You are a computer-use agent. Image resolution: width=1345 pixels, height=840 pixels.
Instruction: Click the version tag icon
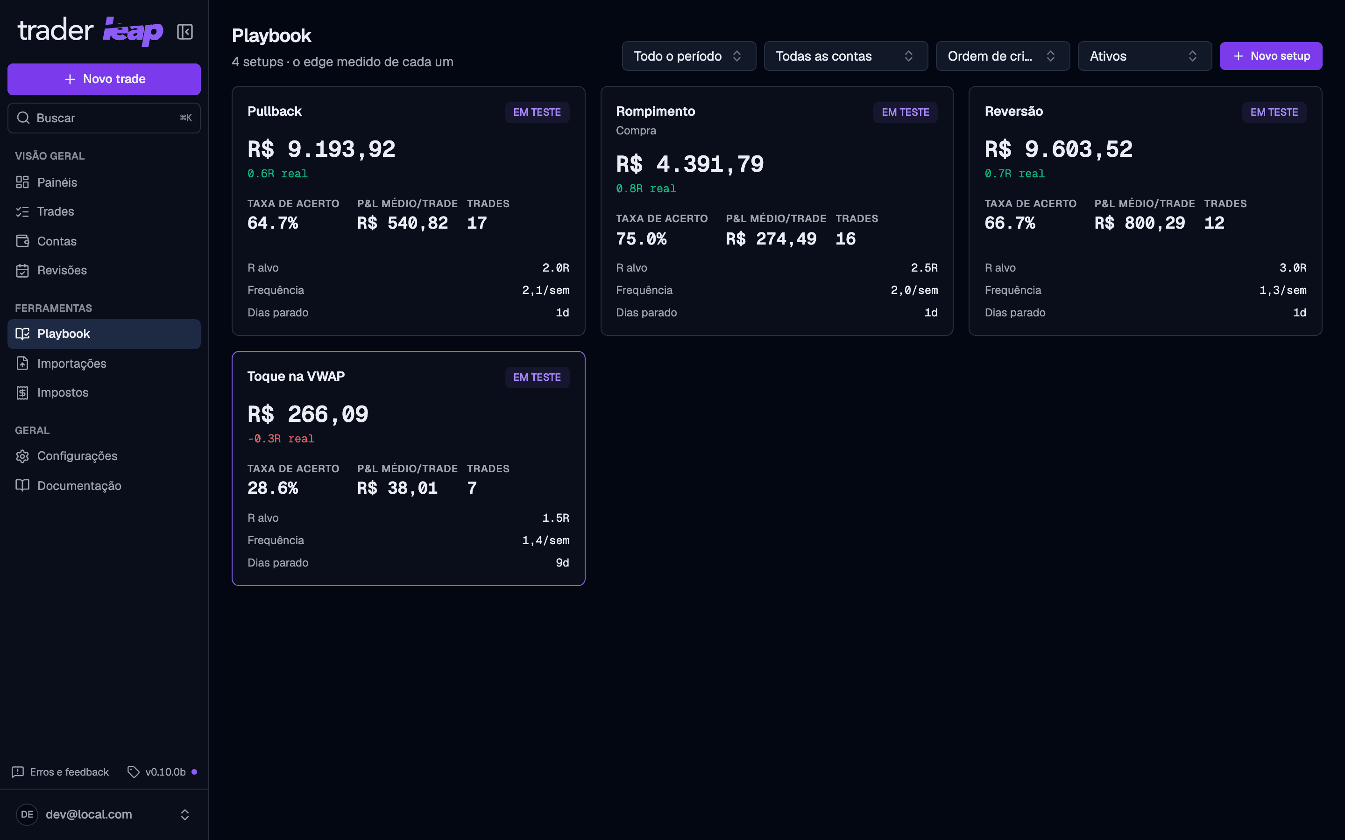tap(134, 772)
